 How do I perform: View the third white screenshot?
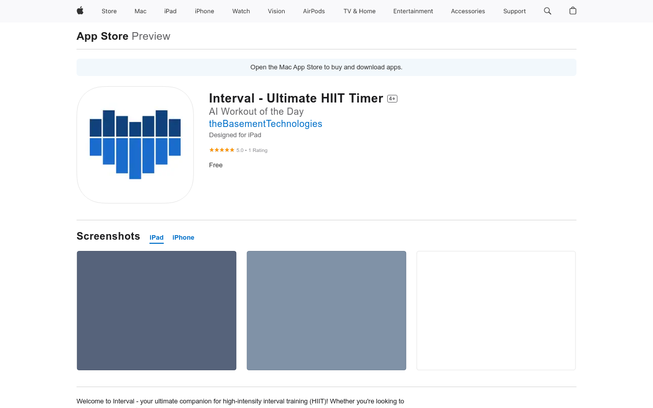tap(496, 311)
